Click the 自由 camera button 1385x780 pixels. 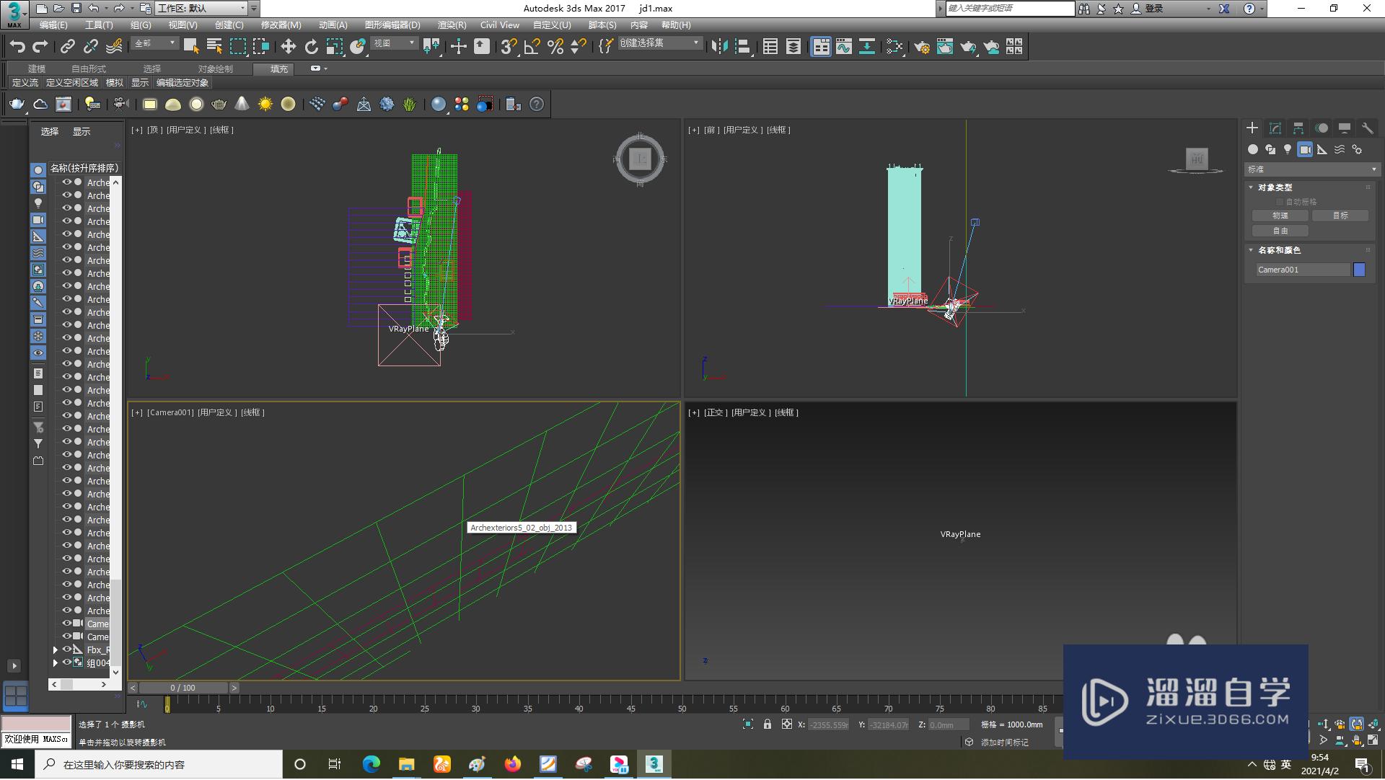[x=1280, y=231]
